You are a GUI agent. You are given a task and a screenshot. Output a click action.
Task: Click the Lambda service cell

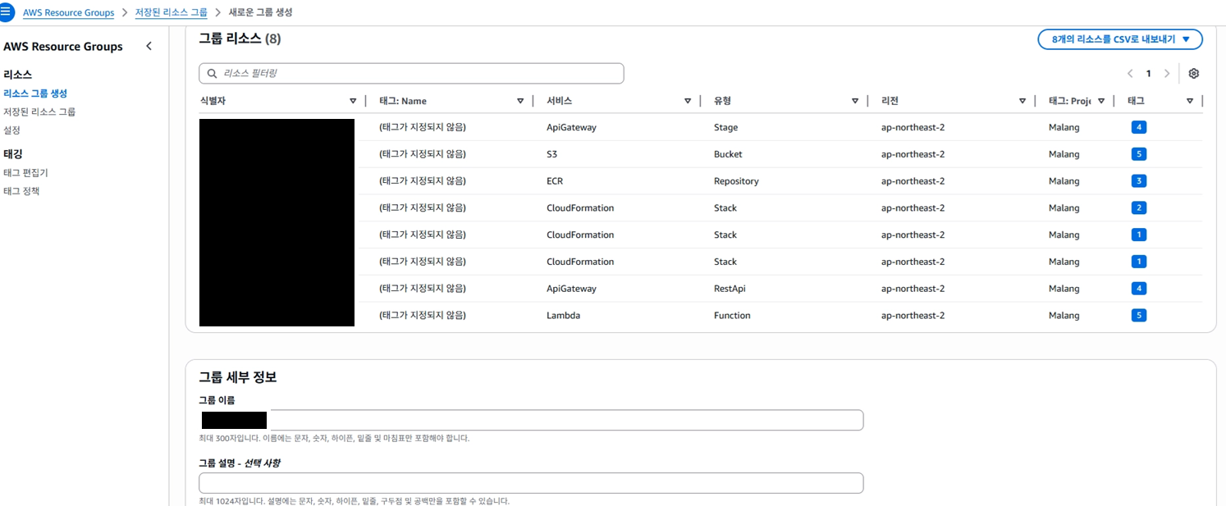[x=563, y=315]
